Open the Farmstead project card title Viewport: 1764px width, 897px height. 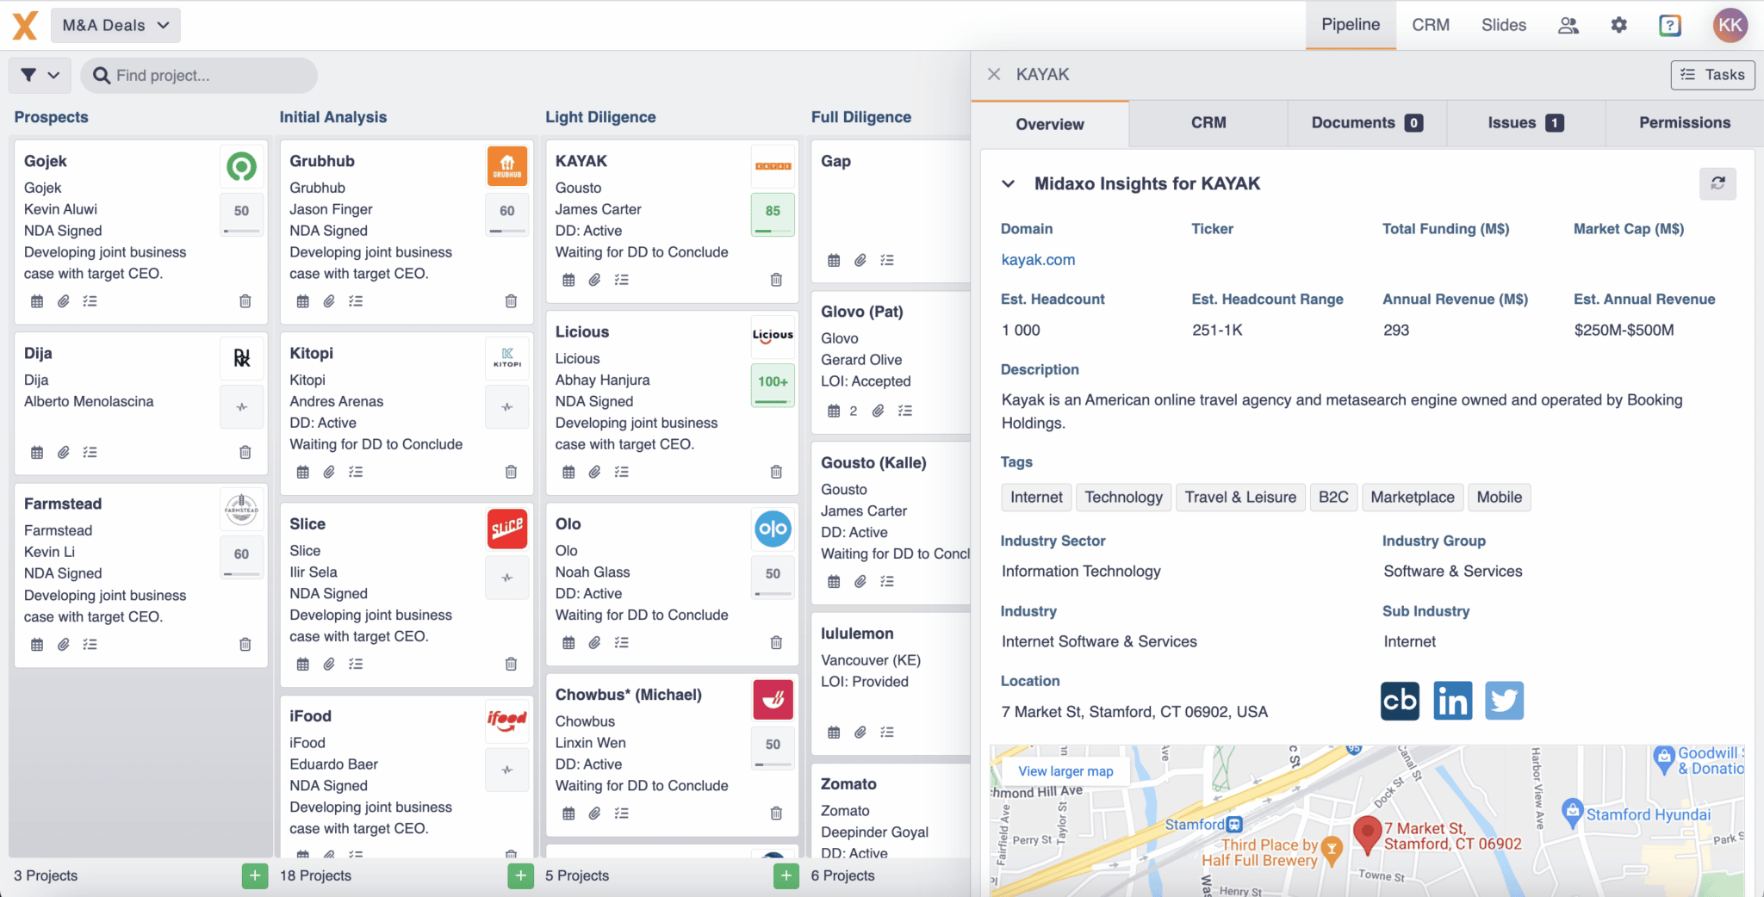pyautogui.click(x=63, y=504)
